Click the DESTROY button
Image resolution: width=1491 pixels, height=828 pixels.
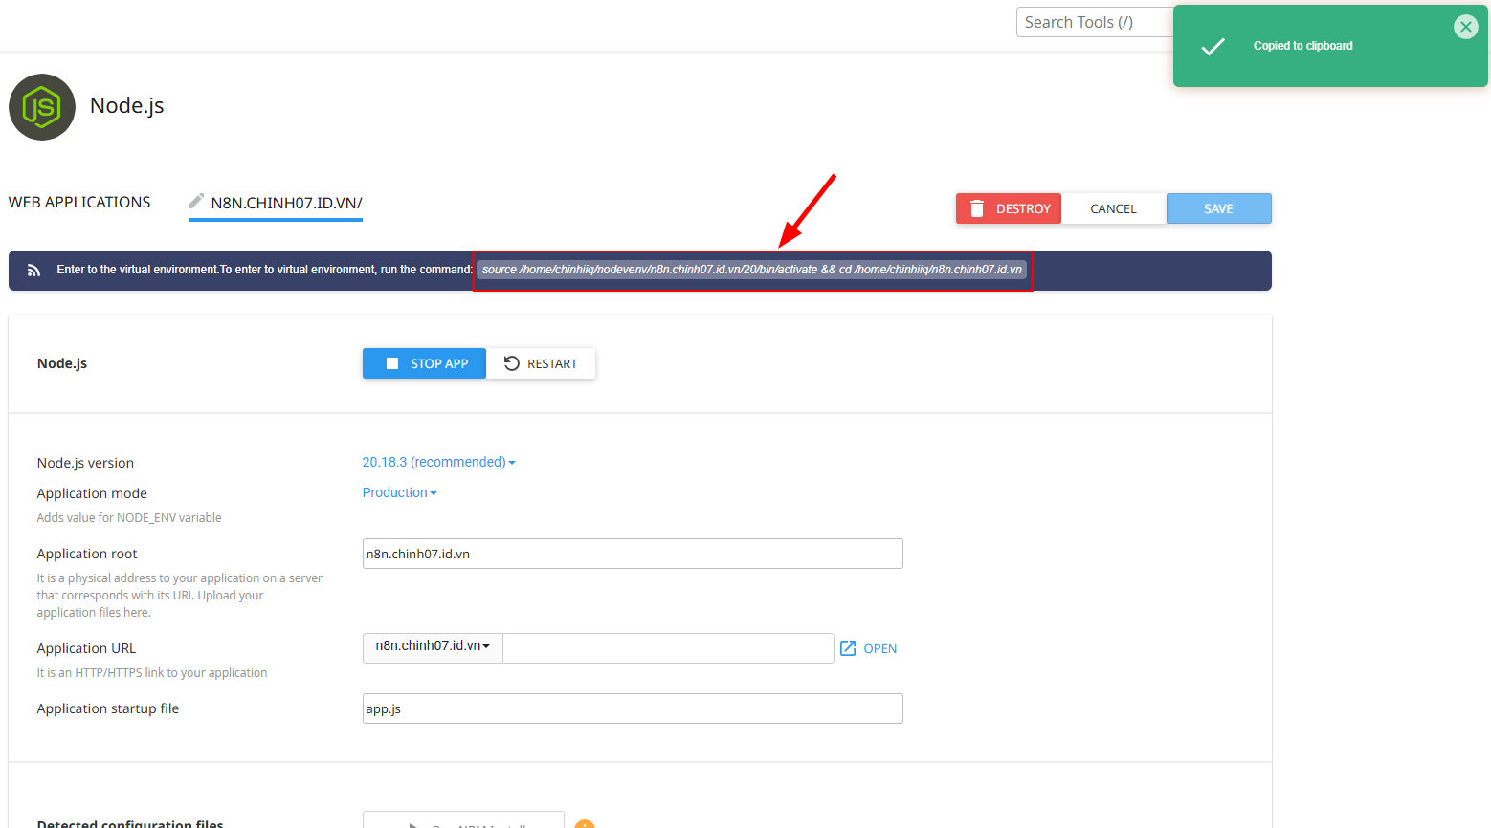[x=1009, y=208]
